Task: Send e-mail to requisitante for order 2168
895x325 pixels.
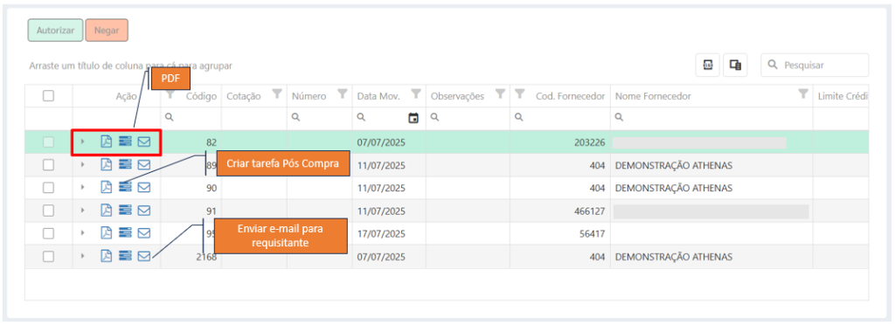Action: click(x=144, y=256)
